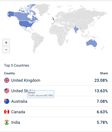Zoom out the map with minus button
The width and height of the screenshot is (112, 132).
tap(6, 50)
